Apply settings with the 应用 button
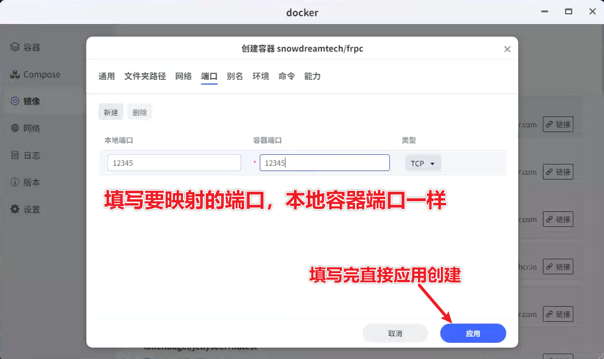Screen dimensions: 604x359 tap(473, 333)
